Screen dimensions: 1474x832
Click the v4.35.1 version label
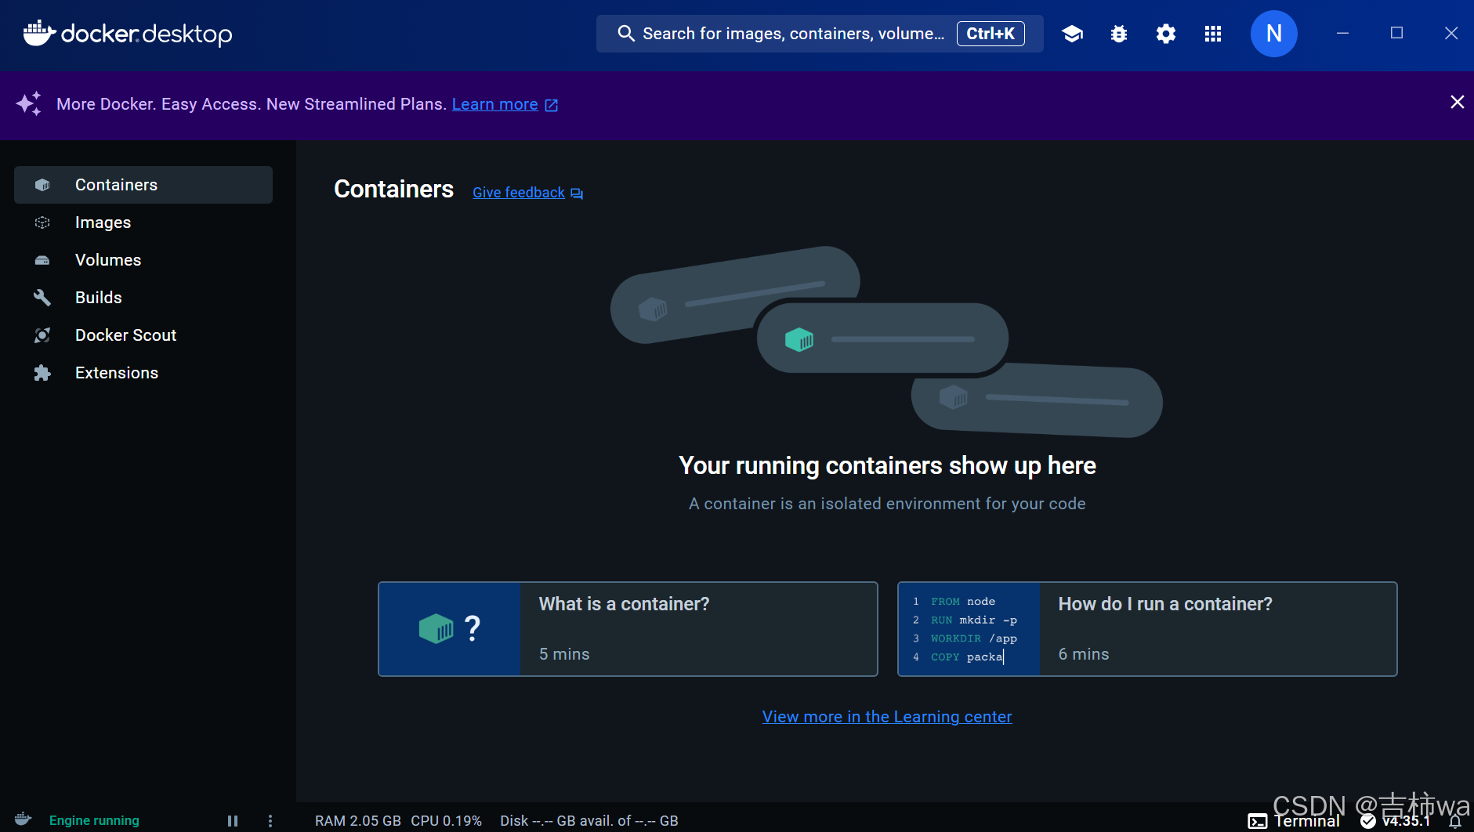coord(1407,821)
